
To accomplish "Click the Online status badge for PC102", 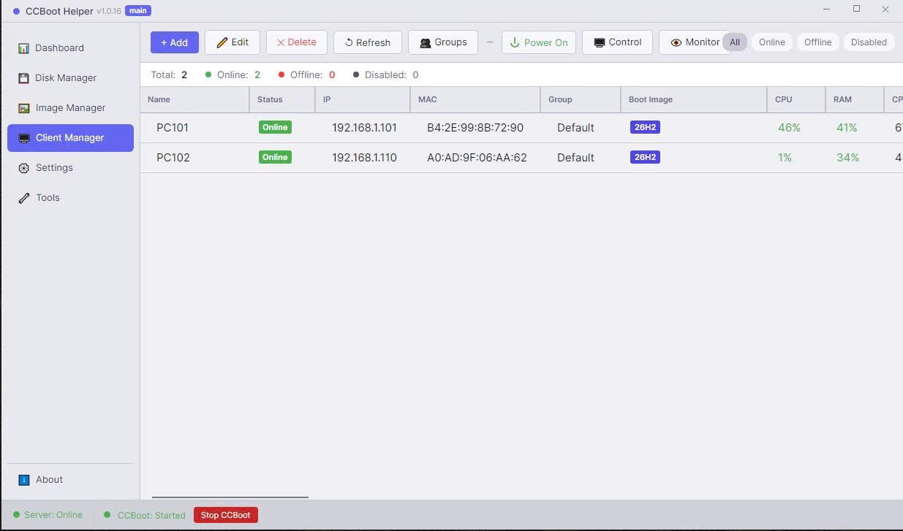I will point(275,157).
